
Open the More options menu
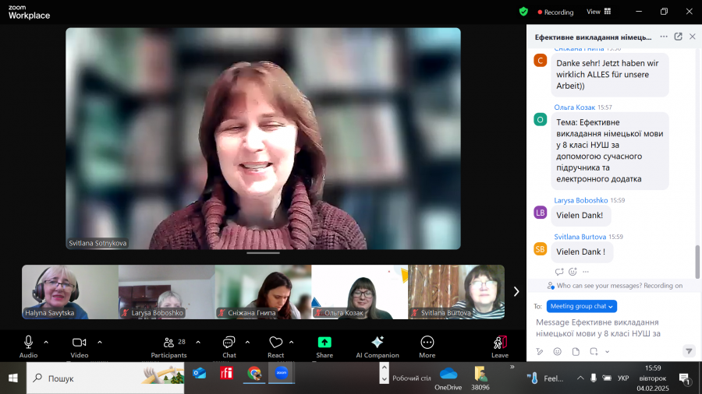[x=427, y=347]
